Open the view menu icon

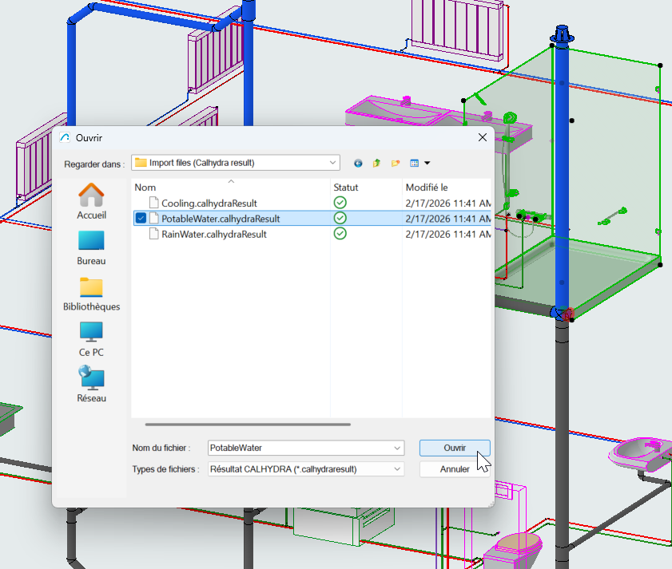[x=414, y=163]
